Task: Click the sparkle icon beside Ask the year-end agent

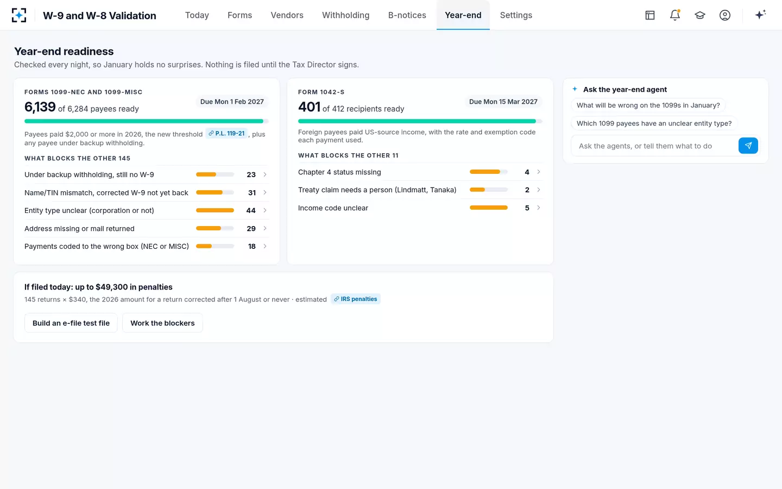Action: (575, 89)
